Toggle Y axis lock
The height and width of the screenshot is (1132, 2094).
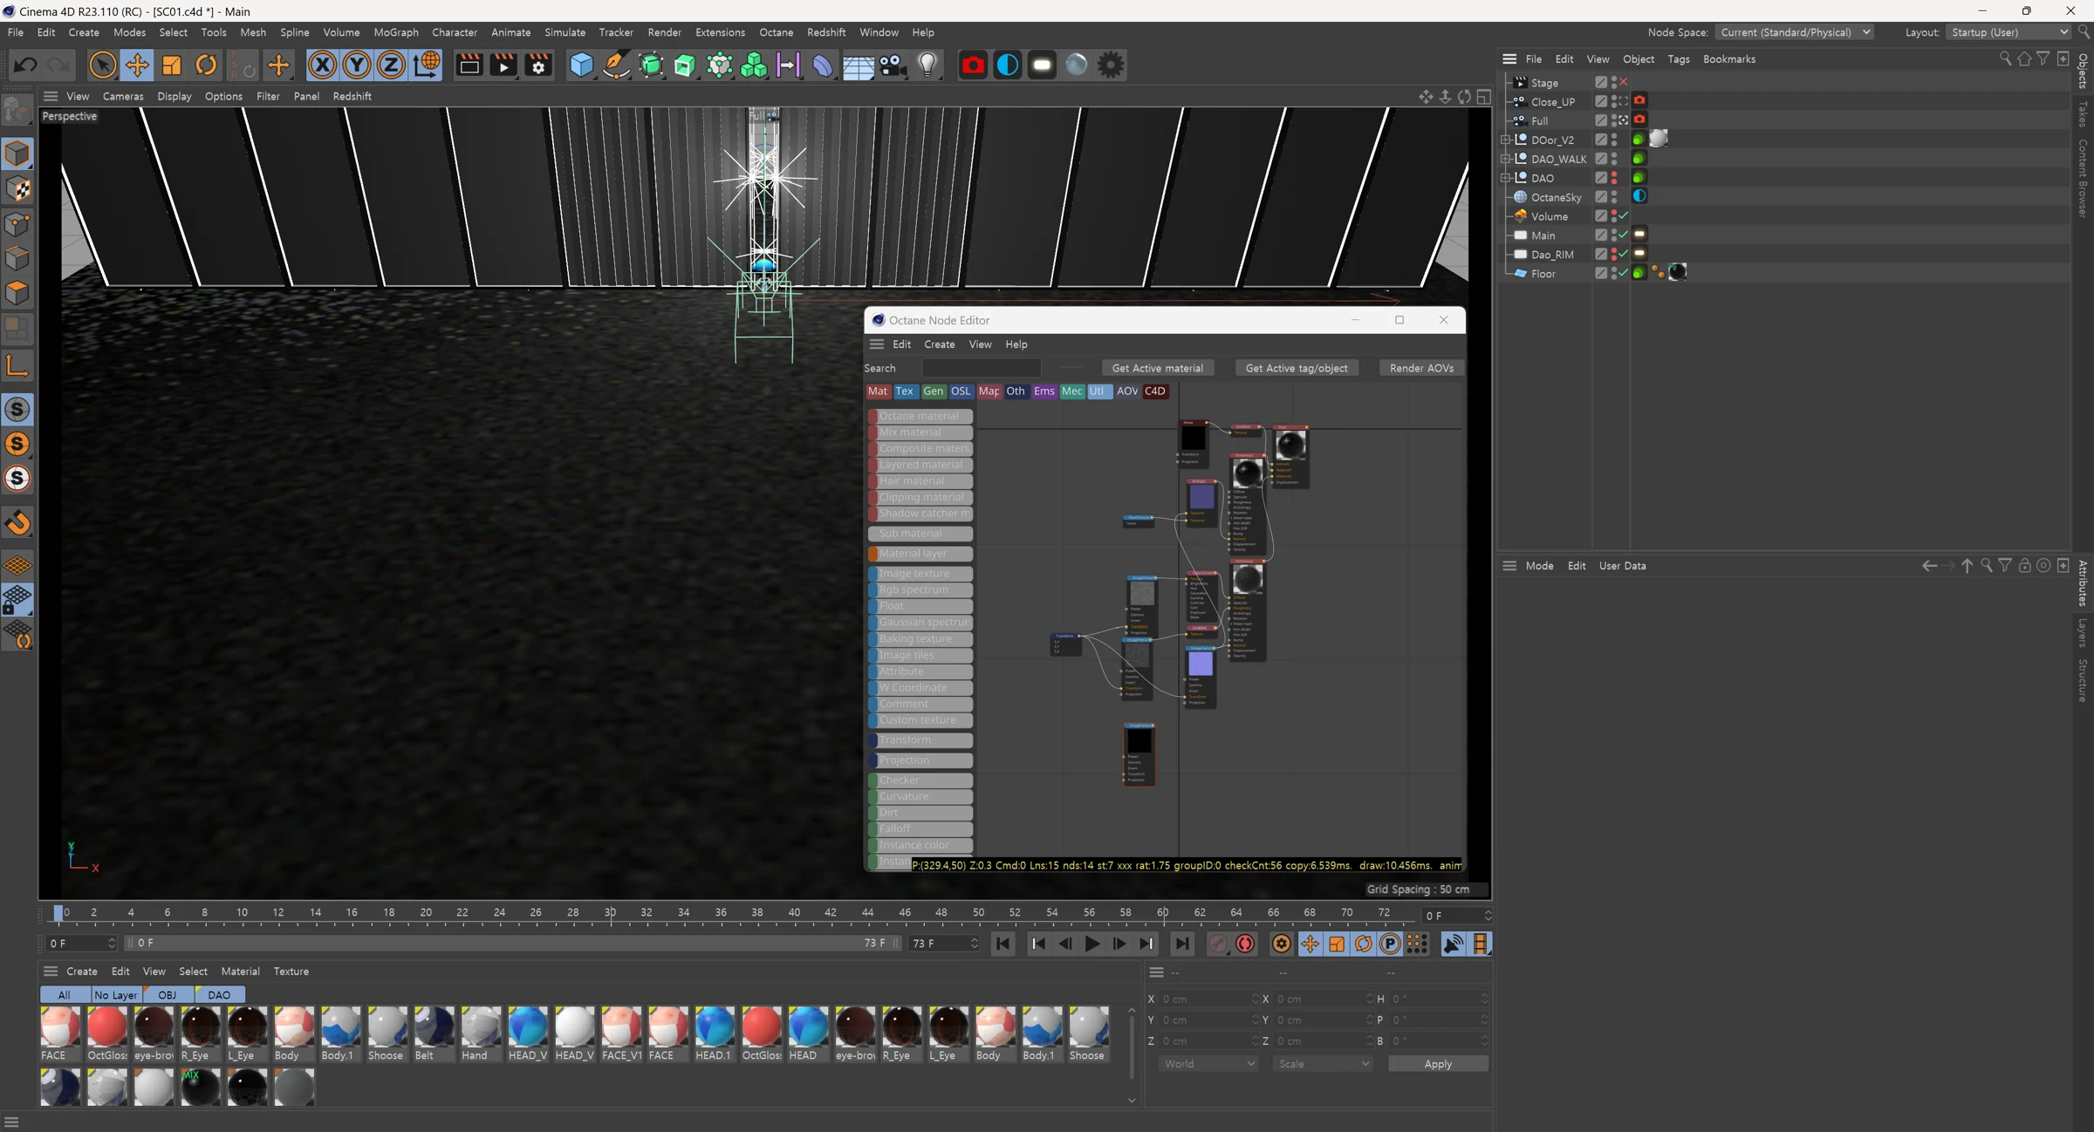click(357, 65)
